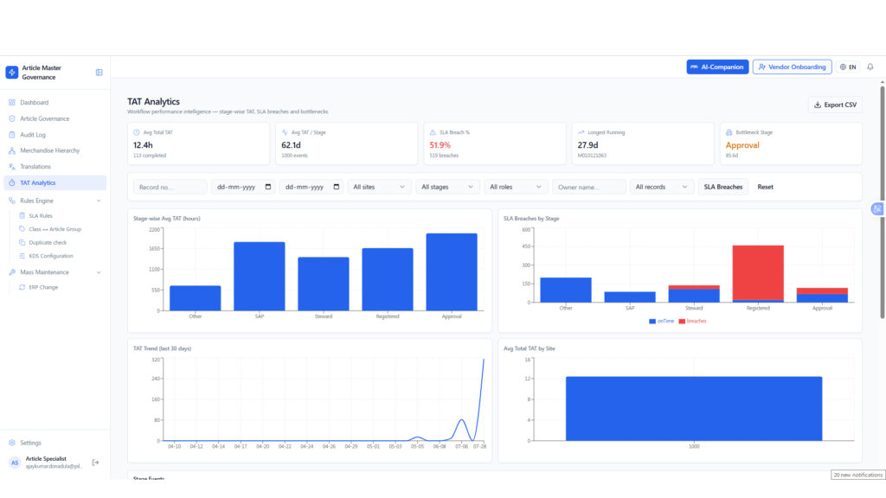Toggle the SLA Breaches filter
The width and height of the screenshot is (886, 498).
pyautogui.click(x=722, y=187)
